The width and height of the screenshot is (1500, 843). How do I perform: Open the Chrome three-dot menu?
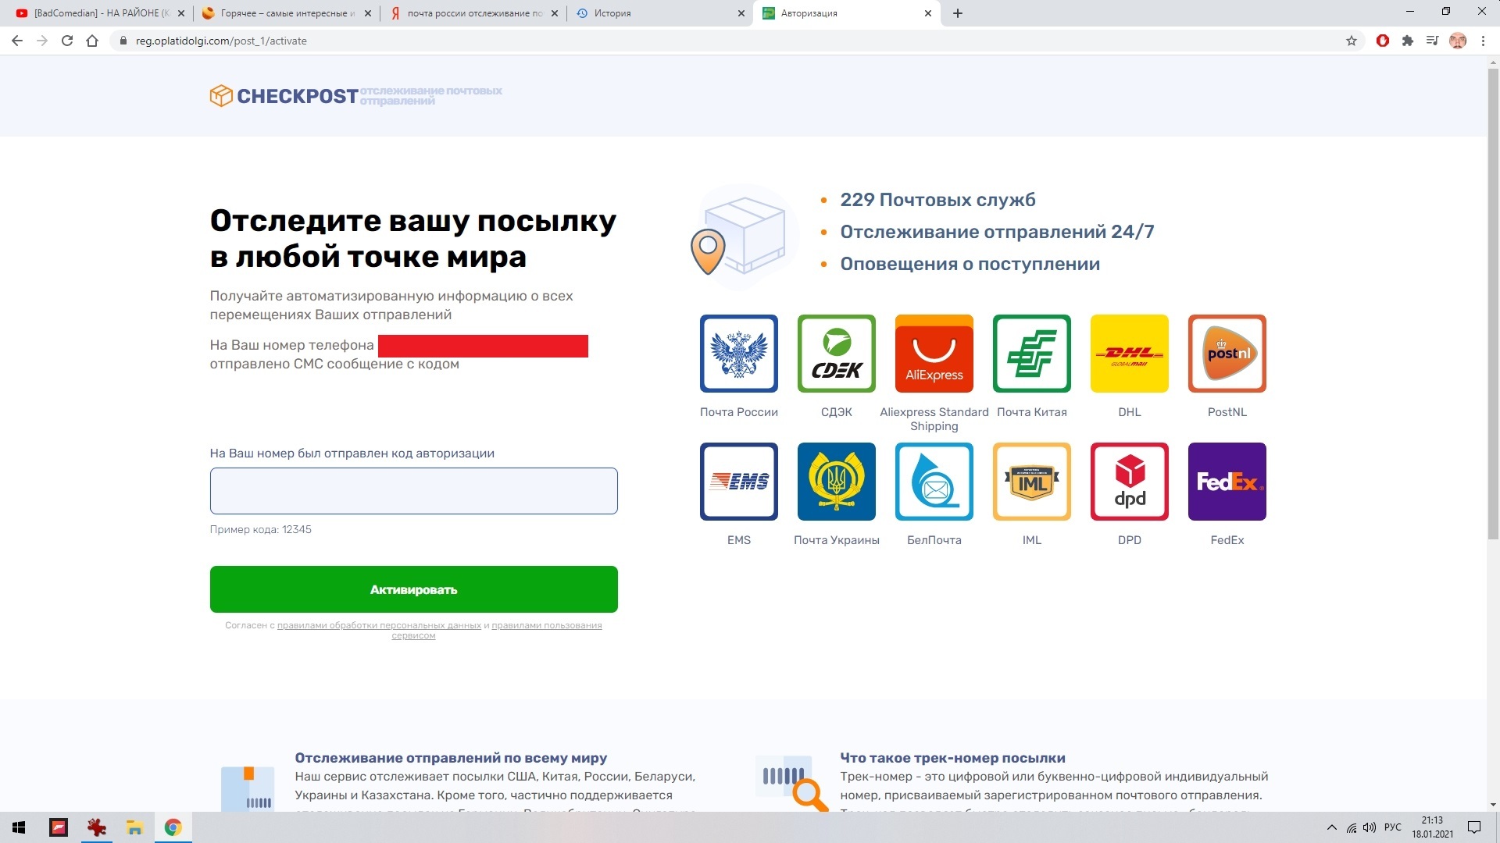pyautogui.click(x=1483, y=41)
